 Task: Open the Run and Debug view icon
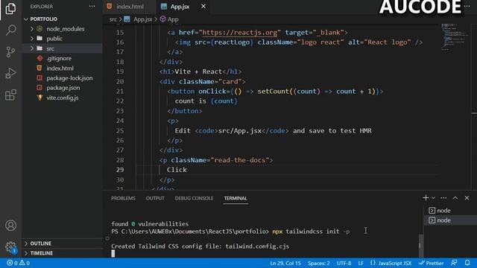(10, 74)
